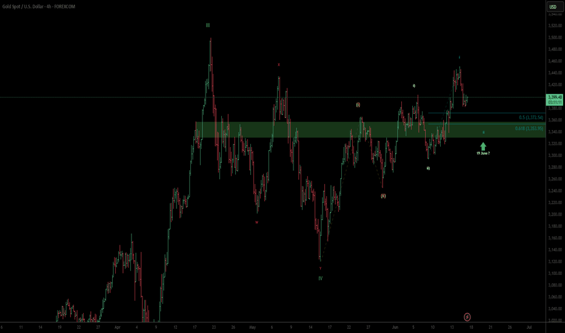The width and height of the screenshot is (565, 333).
Task: Click the red lightning economic event icon
Action: 467,317
